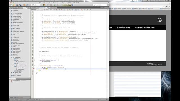The height and width of the screenshot is (101, 180).
Task: Click Show Machines link on the web page
Action: click(123, 27)
